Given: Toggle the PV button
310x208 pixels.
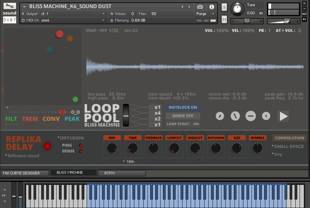Looking at the screenshot, I should [x=304, y=19].
